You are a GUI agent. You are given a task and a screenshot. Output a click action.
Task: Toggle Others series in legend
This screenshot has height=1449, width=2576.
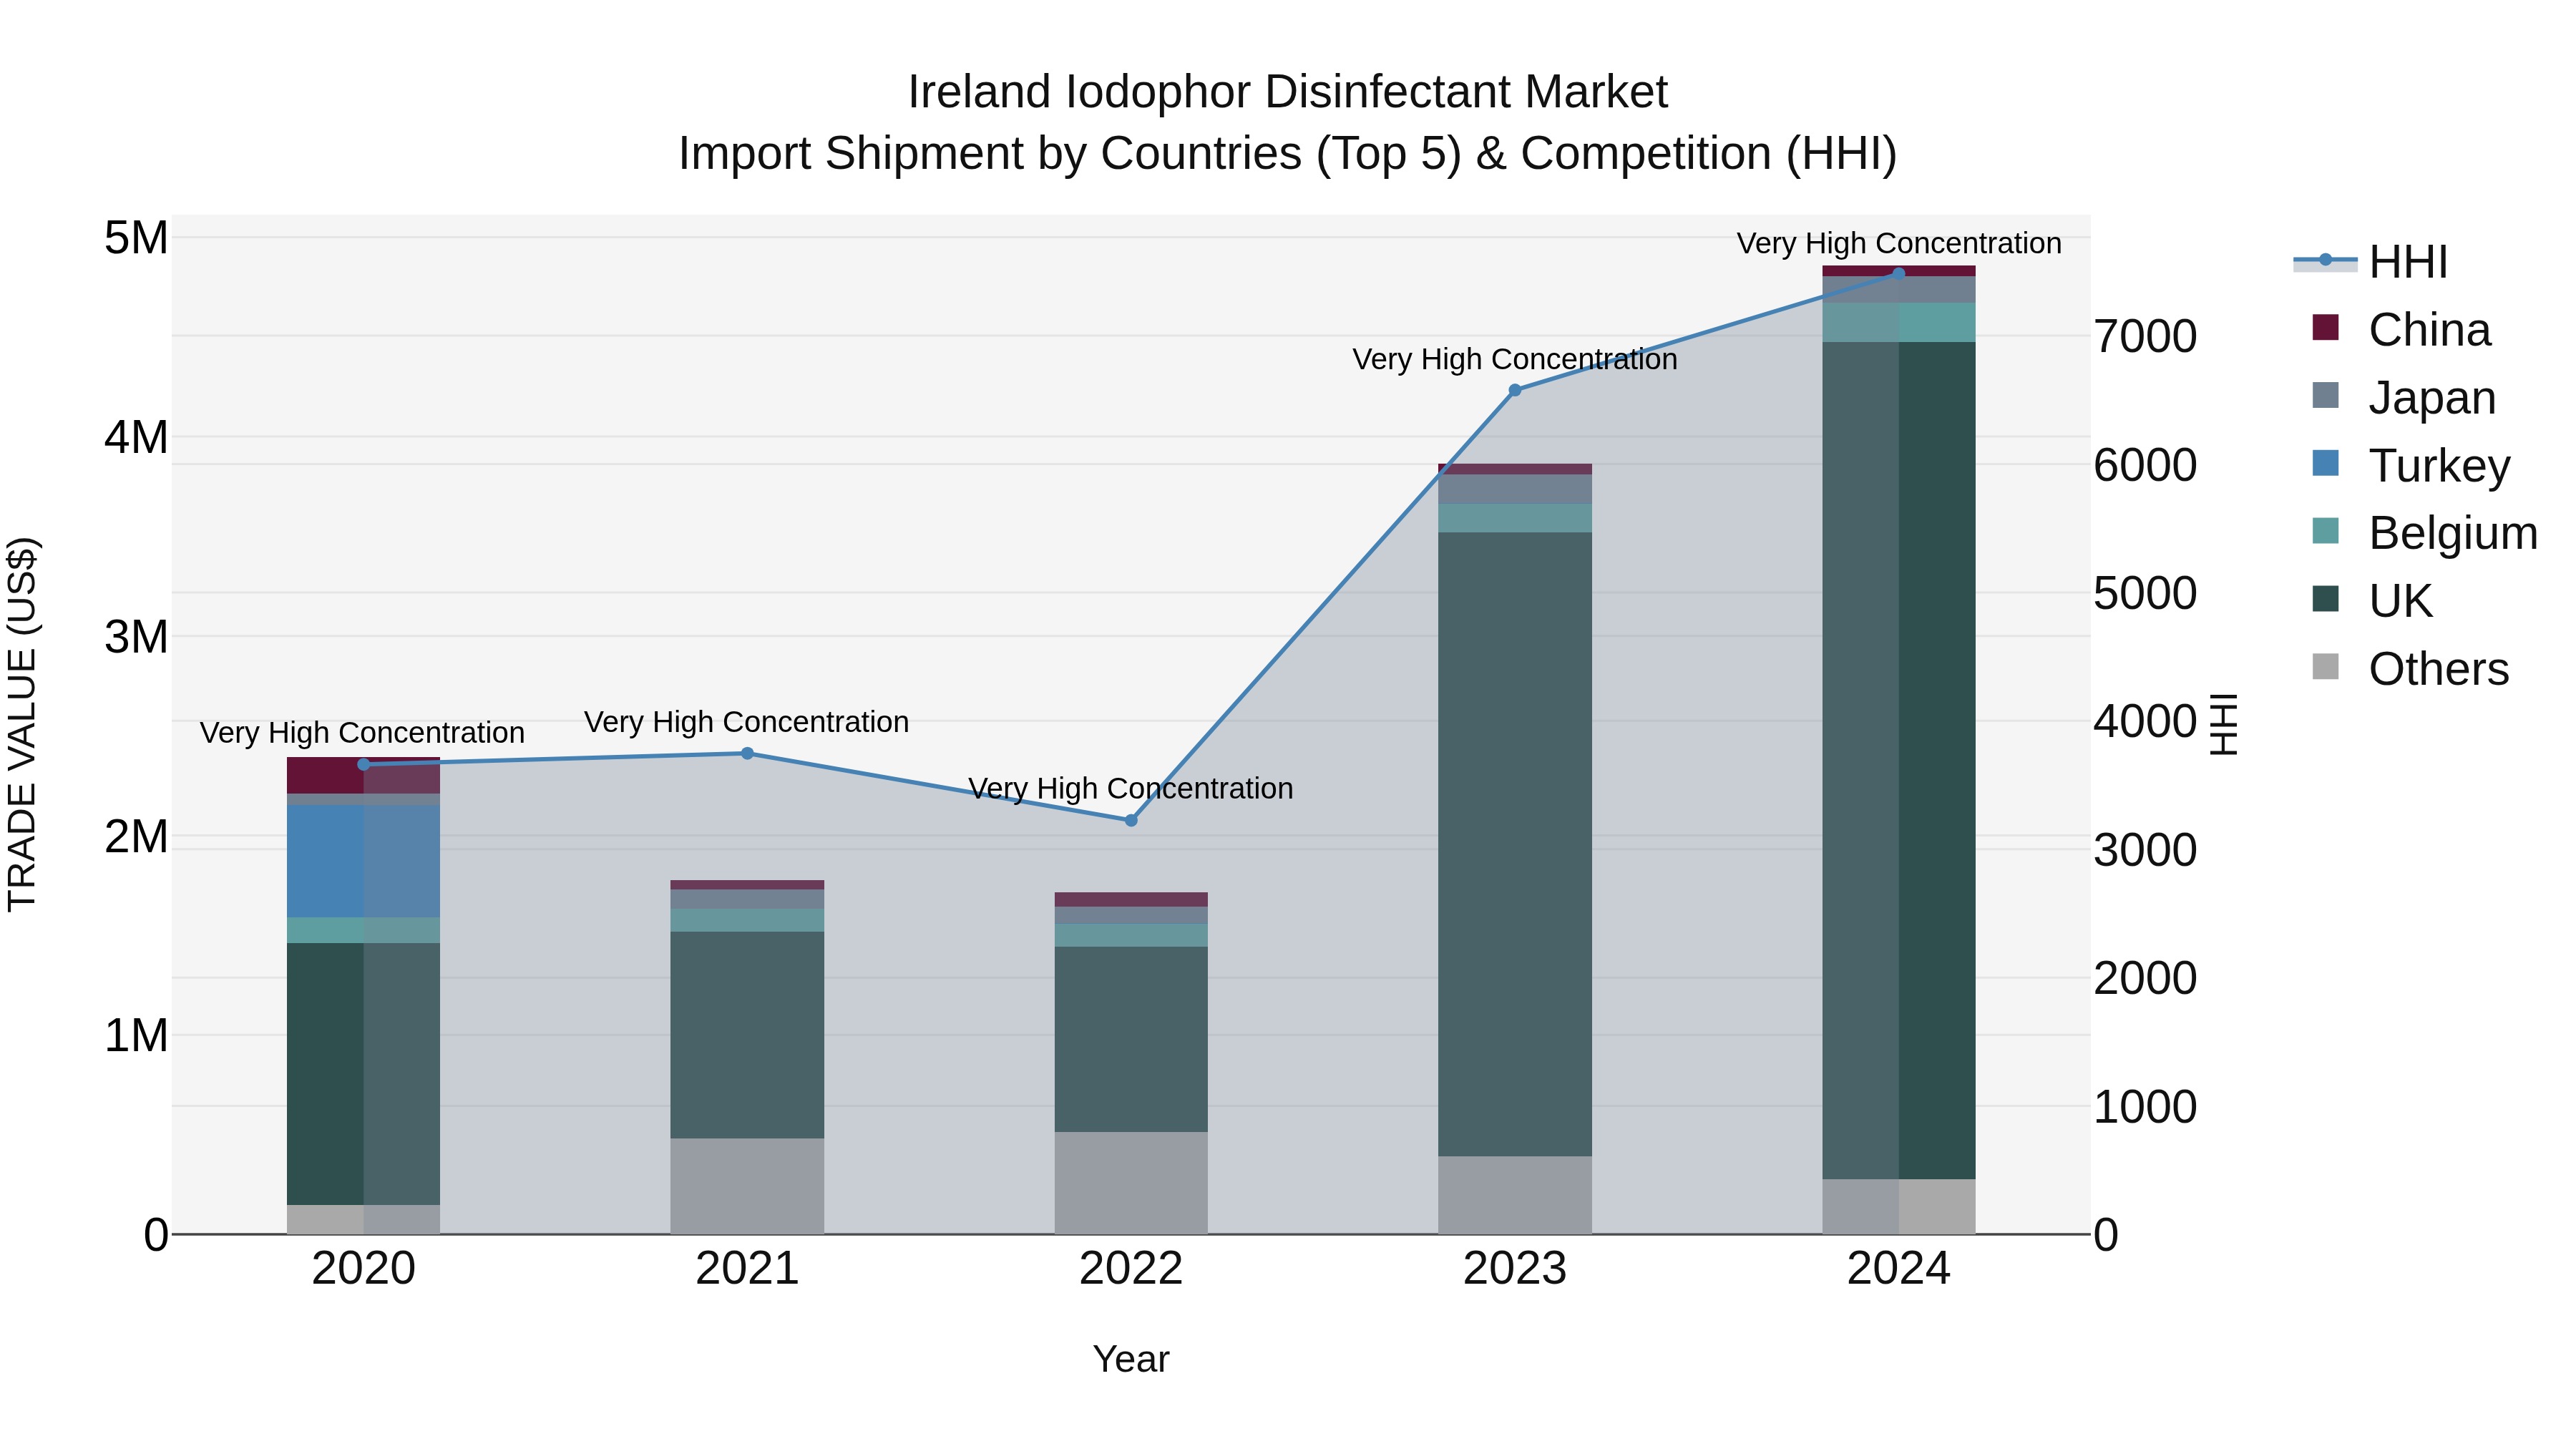[2411, 669]
